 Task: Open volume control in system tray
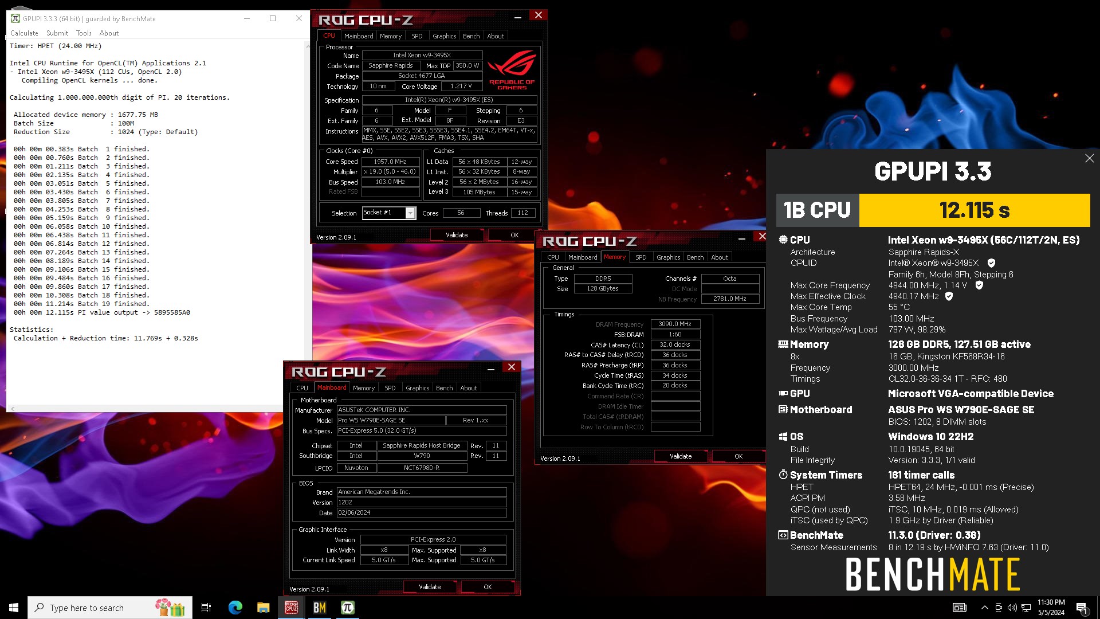coord(1012,608)
